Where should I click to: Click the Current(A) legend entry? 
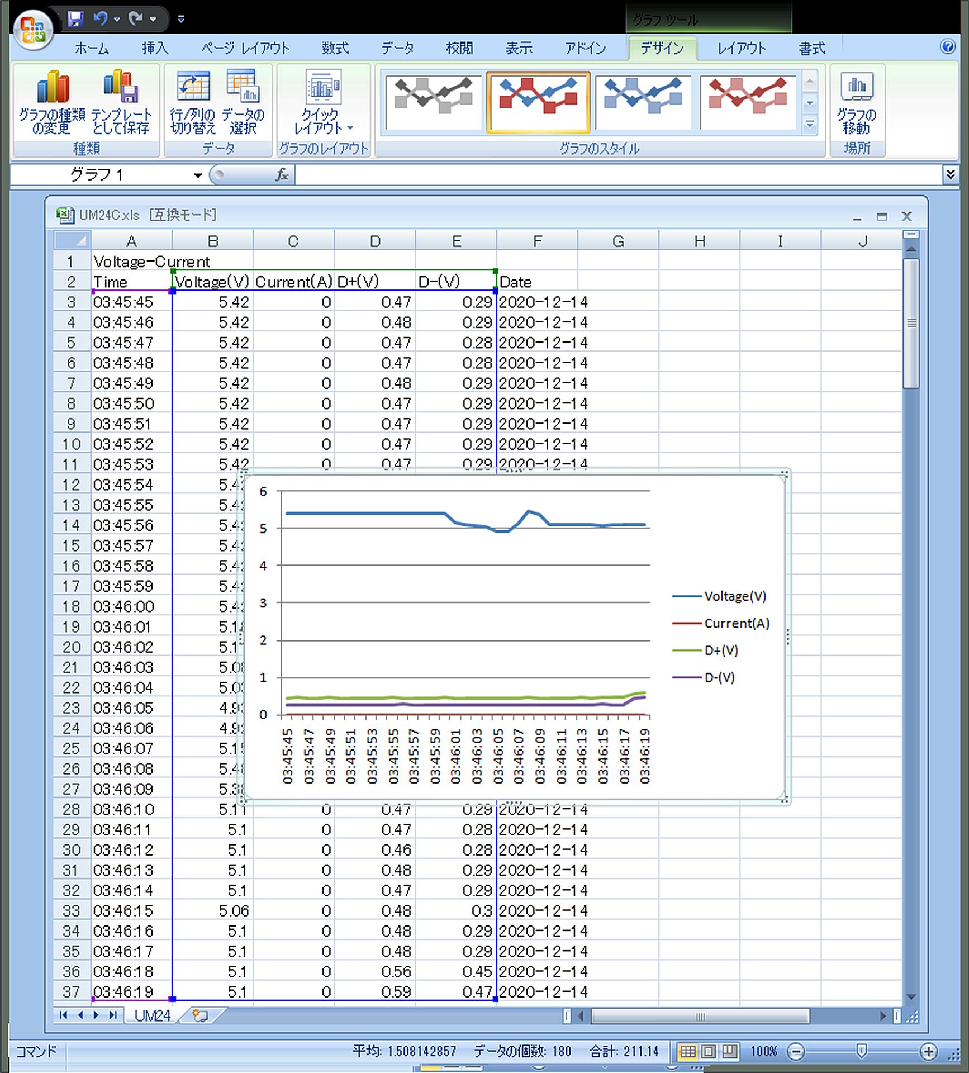[721, 623]
